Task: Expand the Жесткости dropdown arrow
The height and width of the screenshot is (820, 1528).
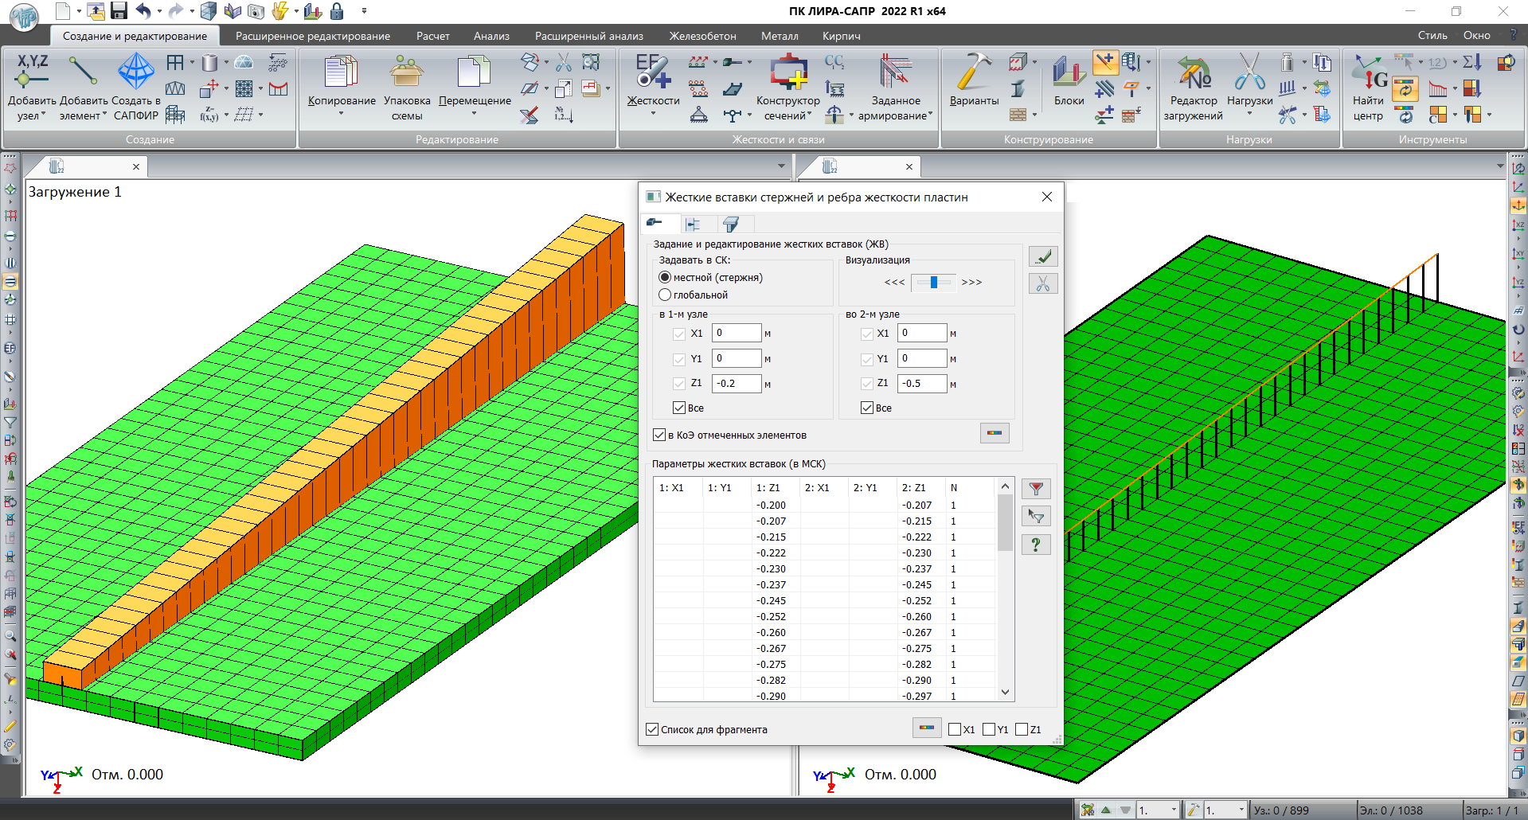Action: tap(653, 115)
